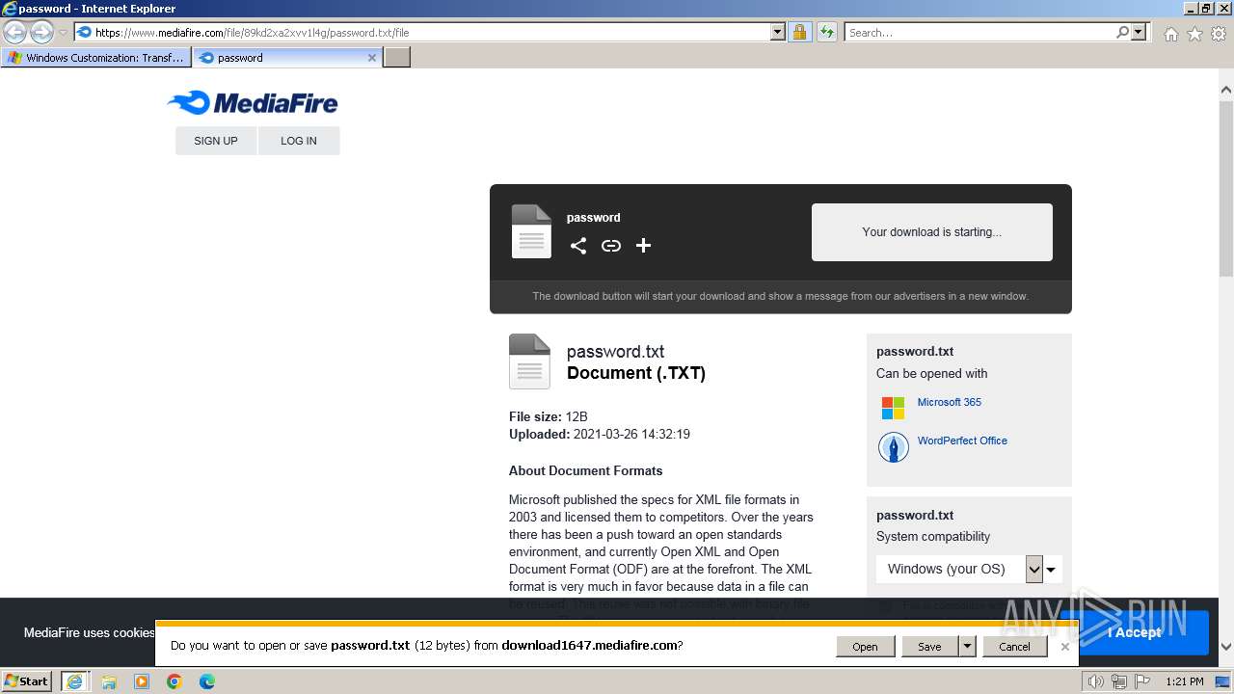This screenshot has height=694, width=1234.
Task: Open the Windows (your OS) compatibility dropdown
Action: pos(969,569)
